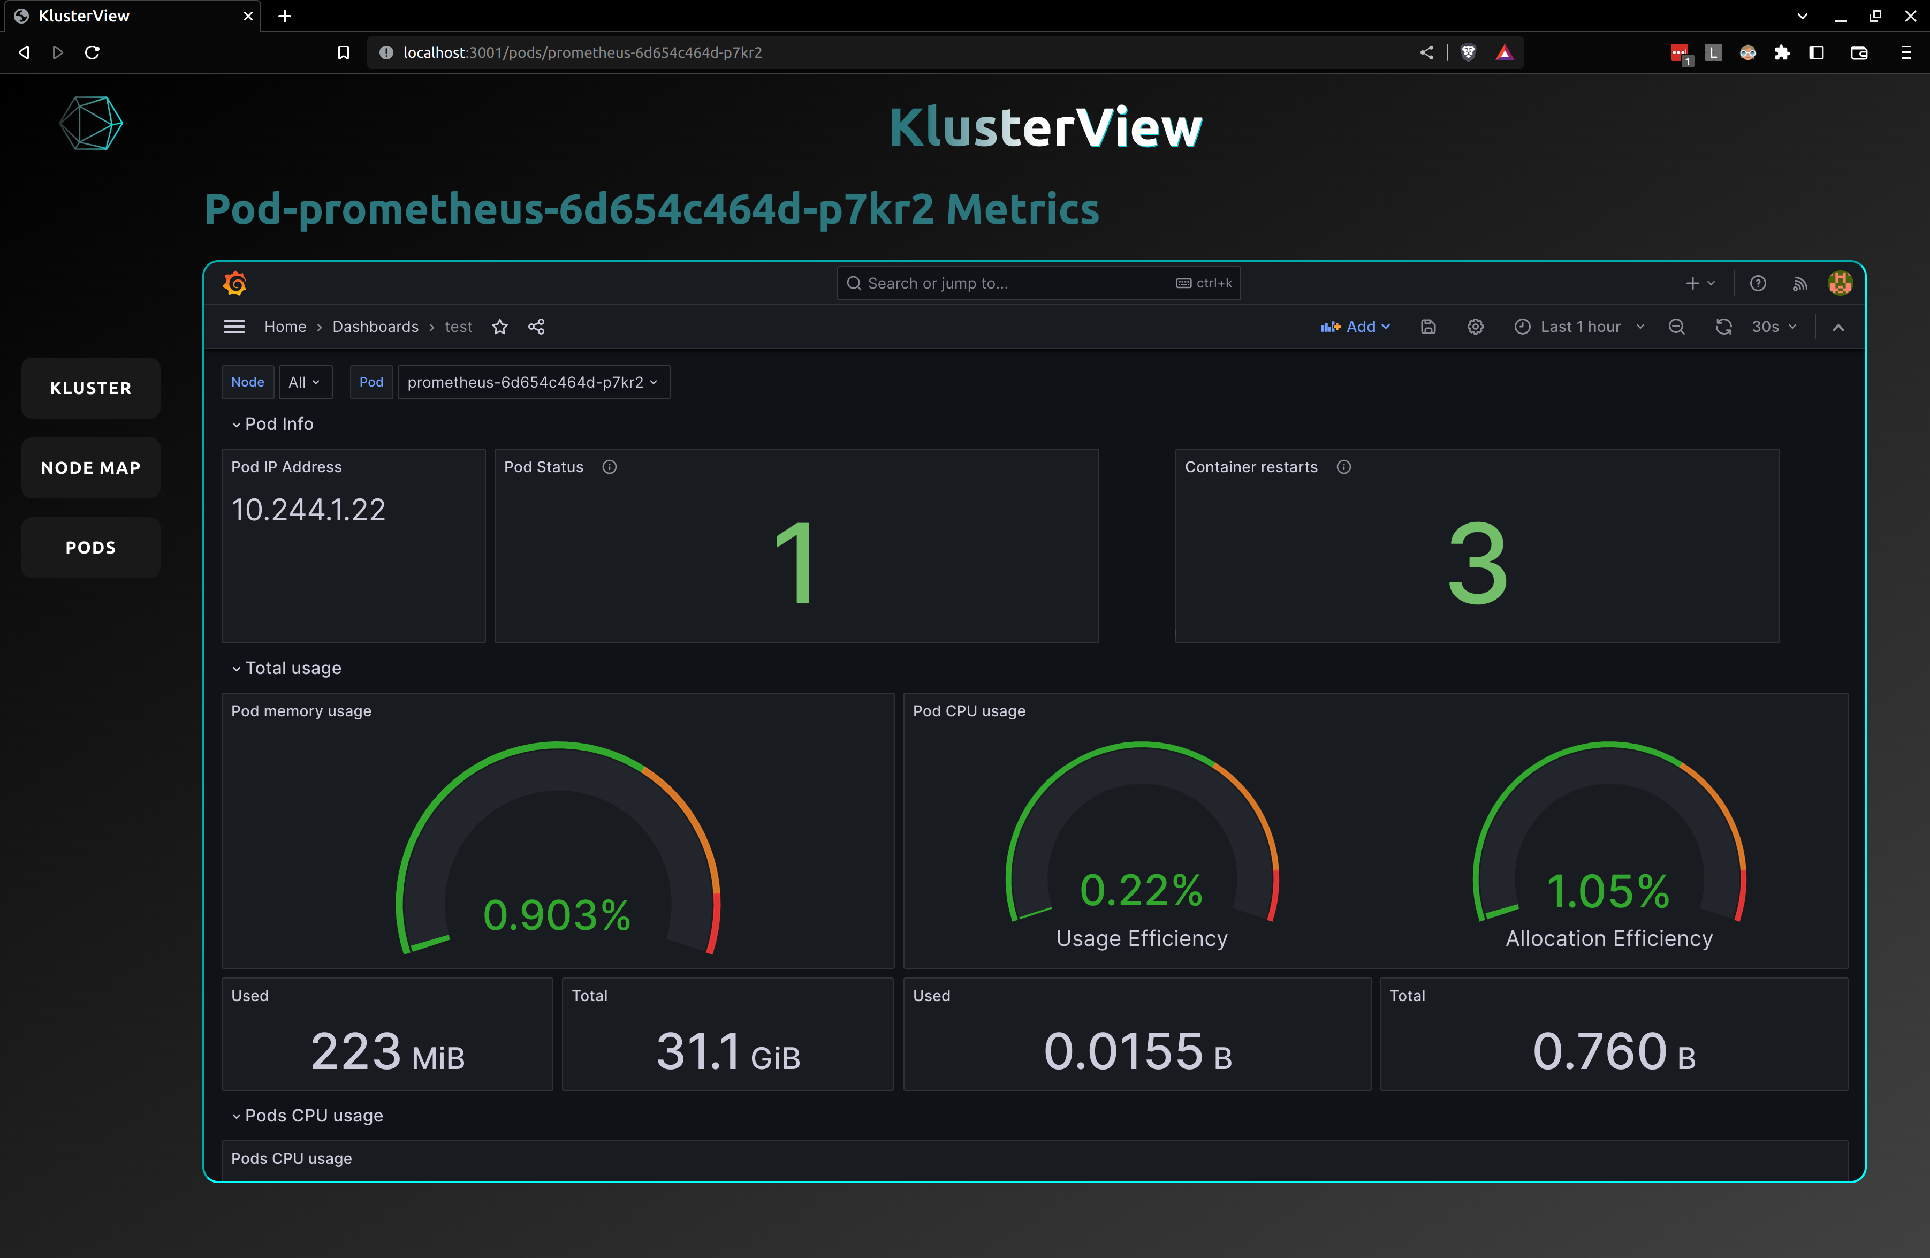Click Pod Status panel title
The height and width of the screenshot is (1258, 1930).
543,467
